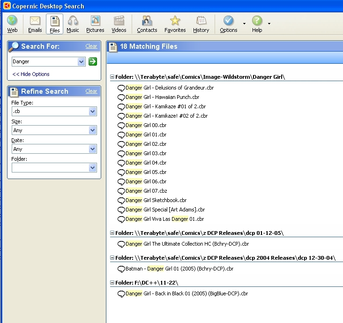The image size is (343, 323).
Task: Click the Hide Options link
Action: coord(31,74)
